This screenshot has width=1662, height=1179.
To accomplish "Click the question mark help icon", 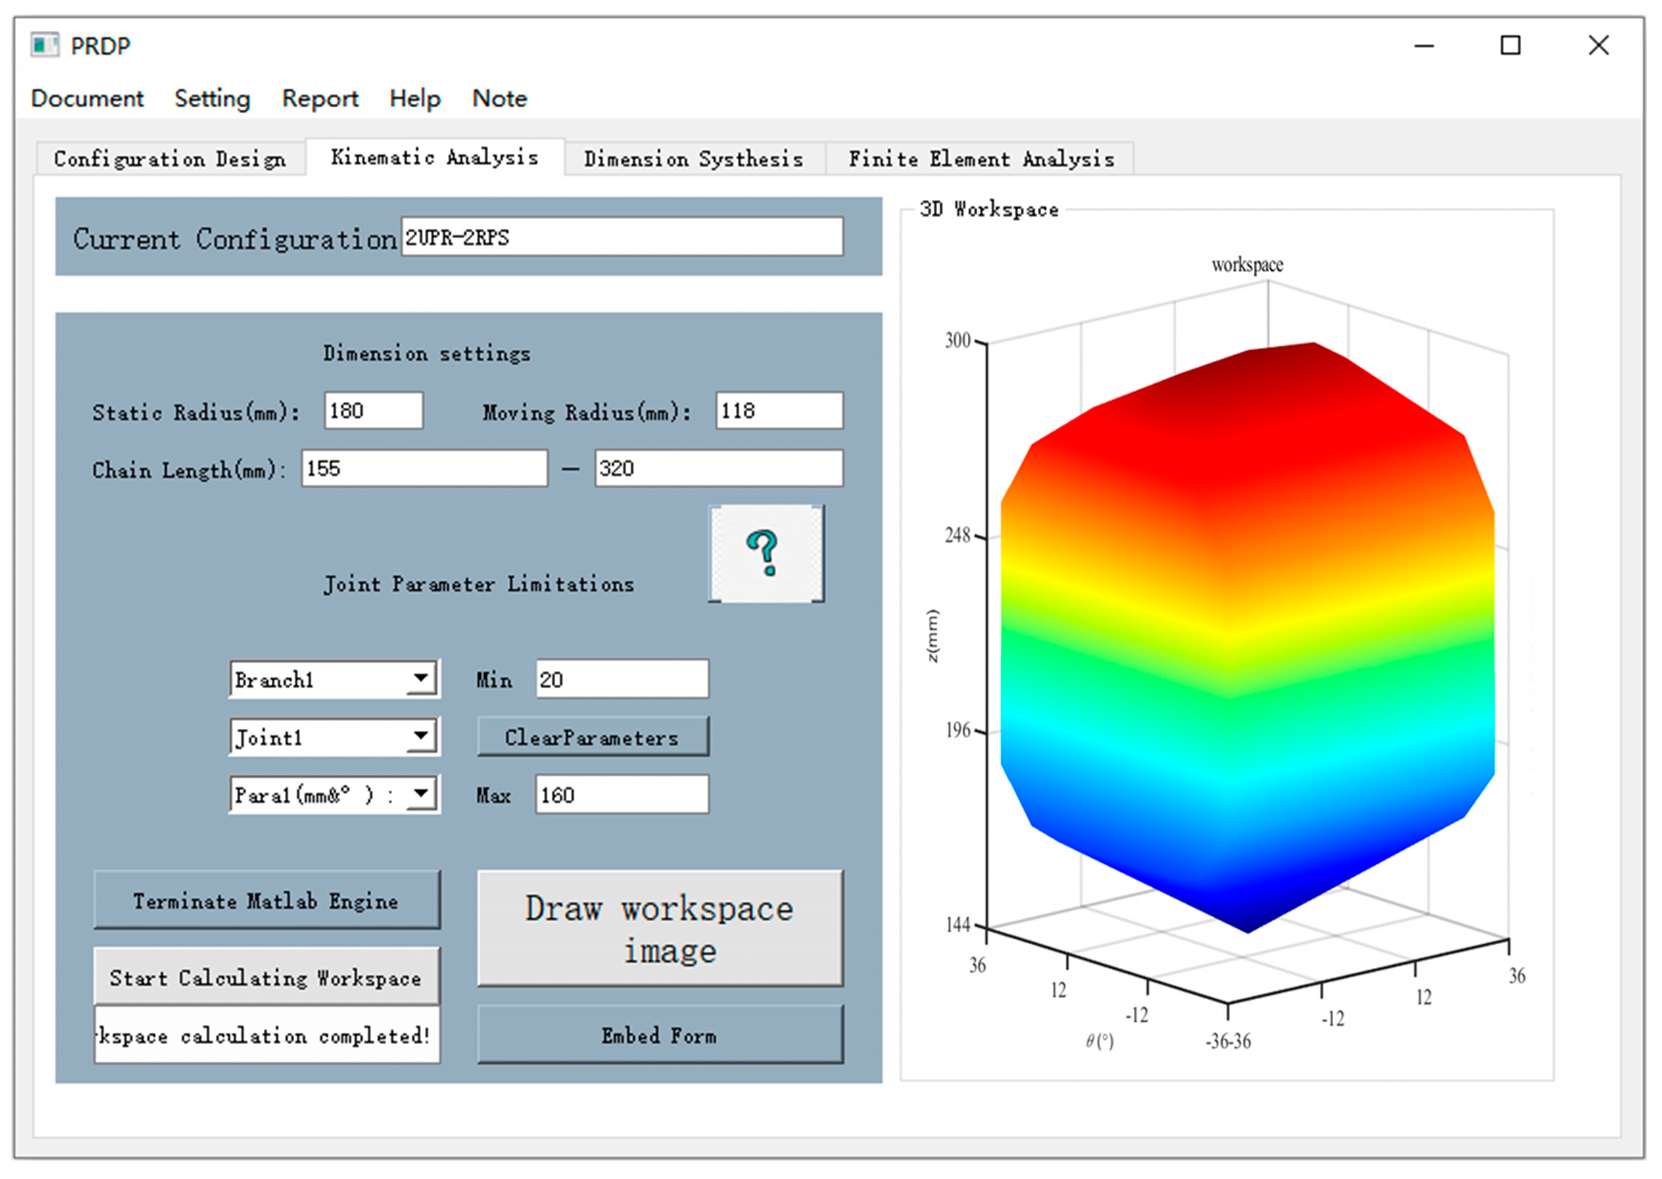I will [765, 553].
